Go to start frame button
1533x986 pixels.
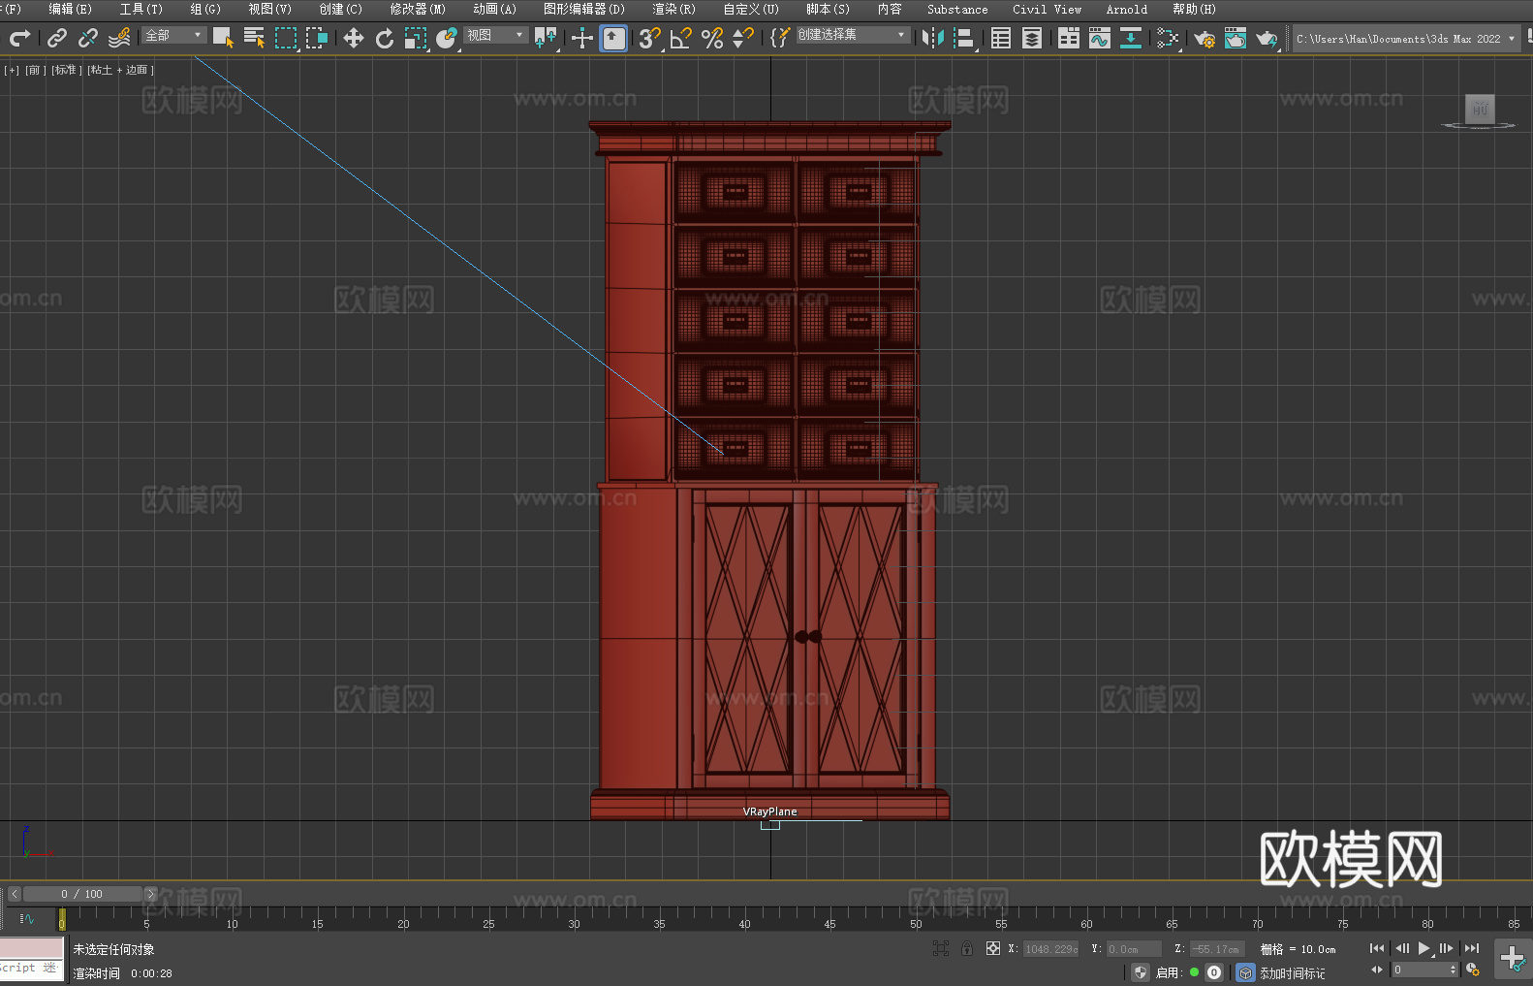point(1377,948)
